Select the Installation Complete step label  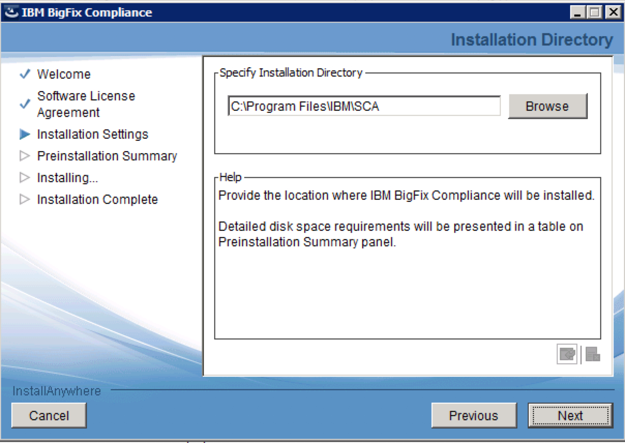coord(97,199)
